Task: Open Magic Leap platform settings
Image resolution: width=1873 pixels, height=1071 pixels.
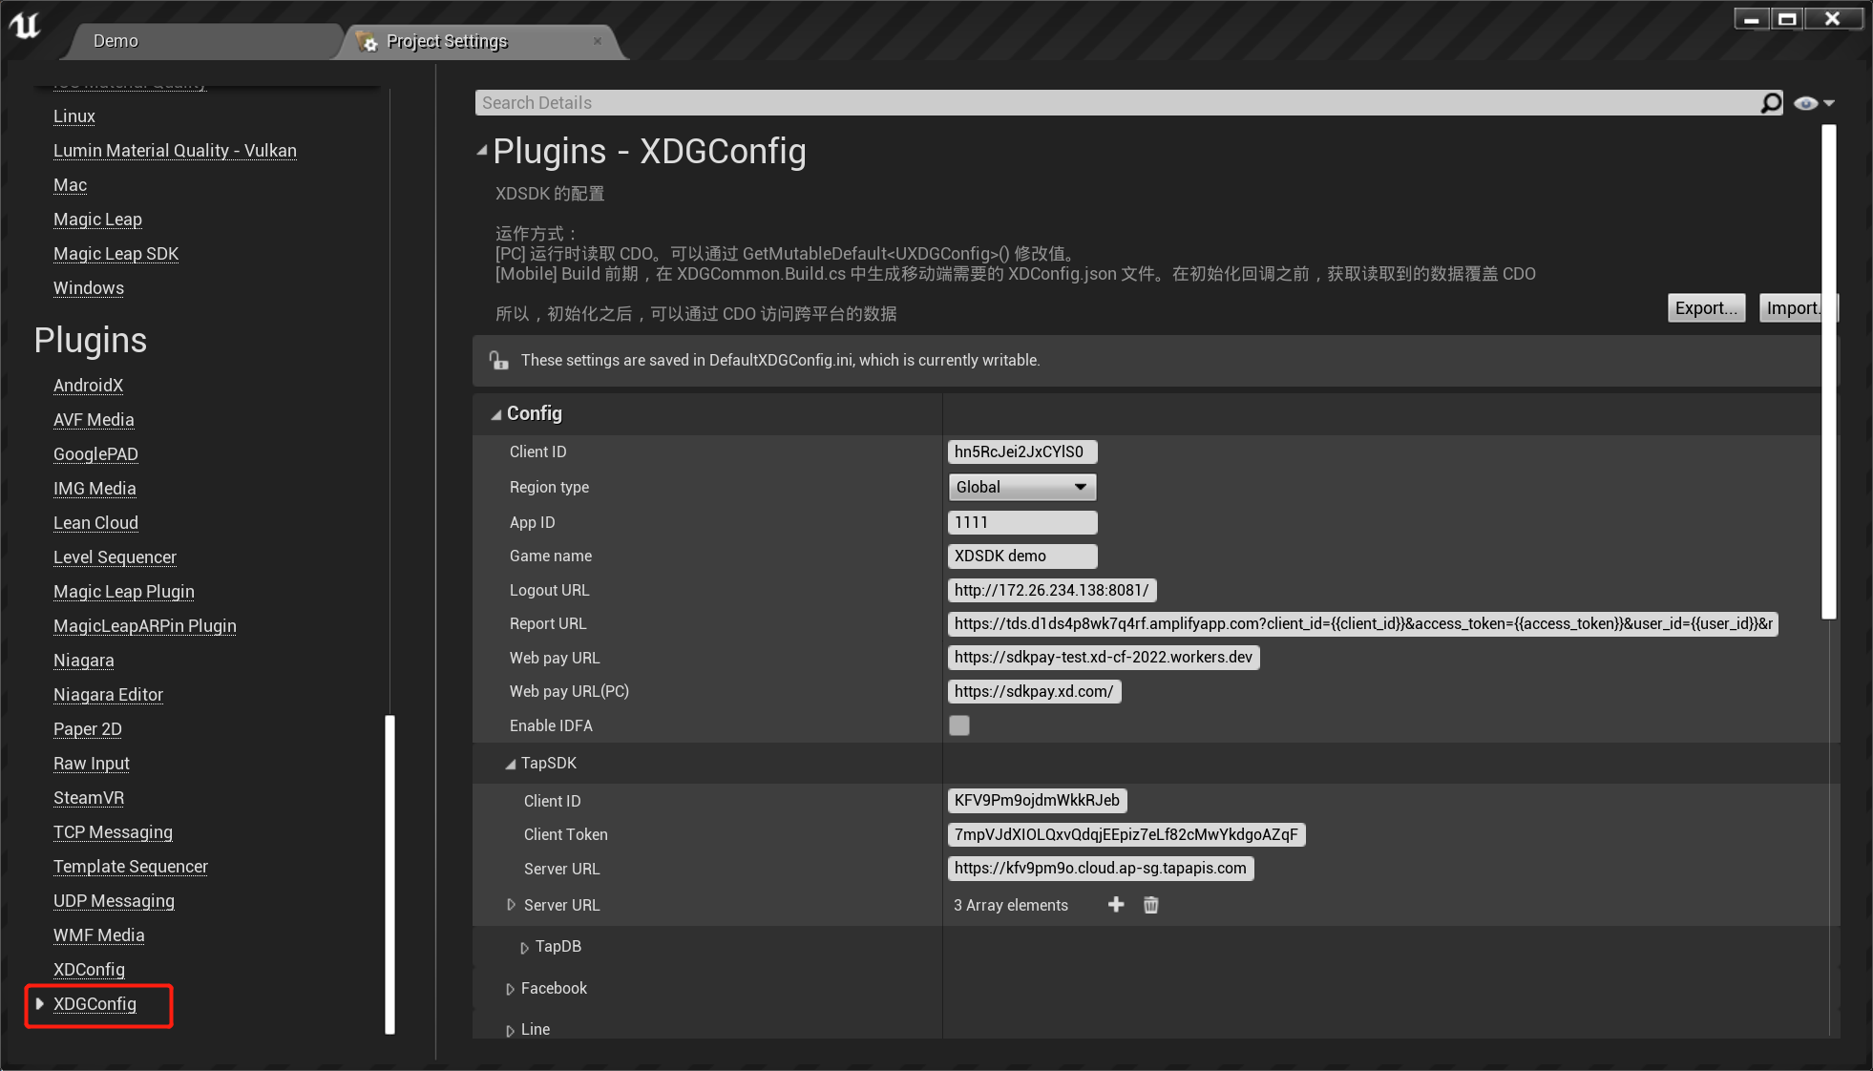Action: pos(97,220)
